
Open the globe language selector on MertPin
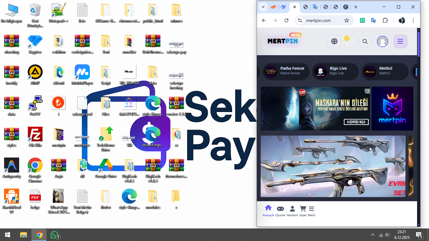click(334, 41)
